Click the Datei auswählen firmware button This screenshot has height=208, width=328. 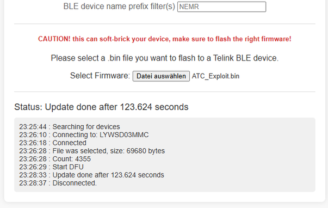coord(161,76)
